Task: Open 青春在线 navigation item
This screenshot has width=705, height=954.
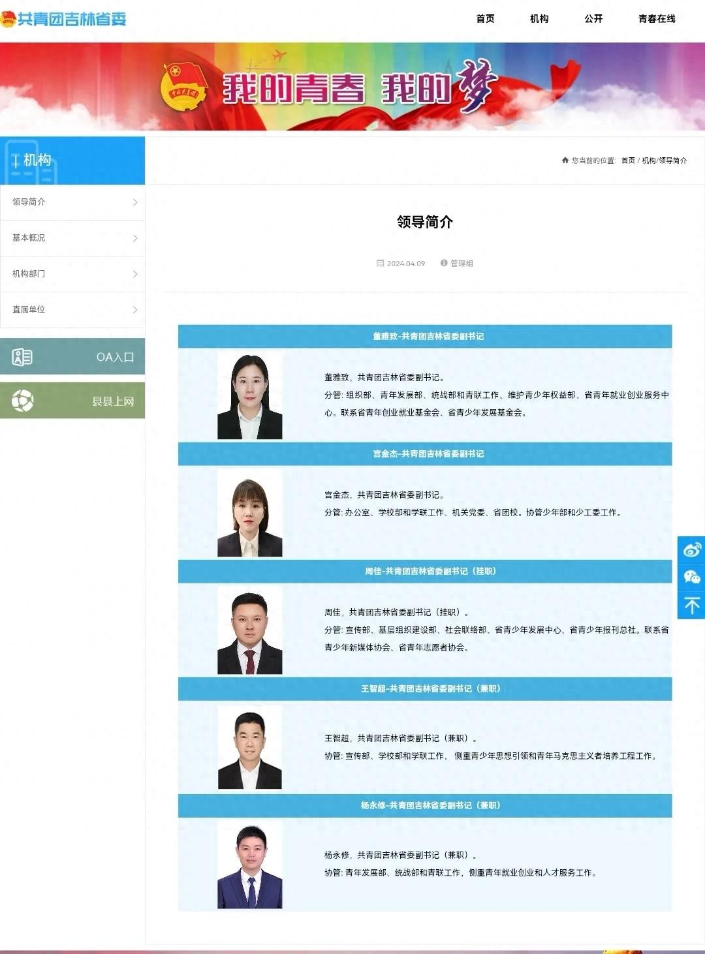Action: [657, 19]
